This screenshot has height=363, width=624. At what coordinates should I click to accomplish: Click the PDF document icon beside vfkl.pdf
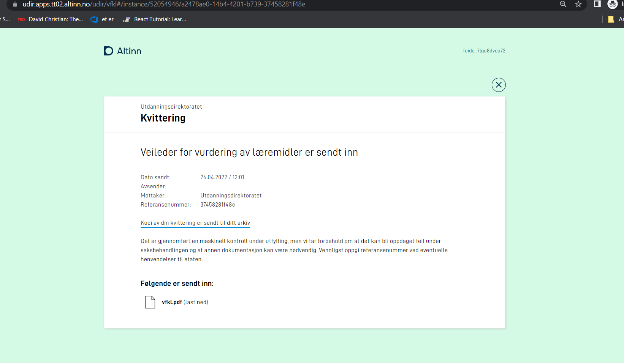pos(150,302)
